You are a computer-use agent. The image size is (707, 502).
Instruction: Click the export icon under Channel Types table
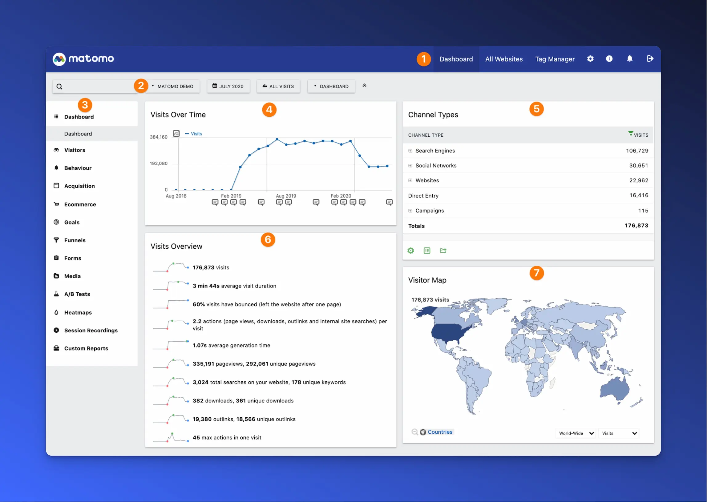[443, 251]
